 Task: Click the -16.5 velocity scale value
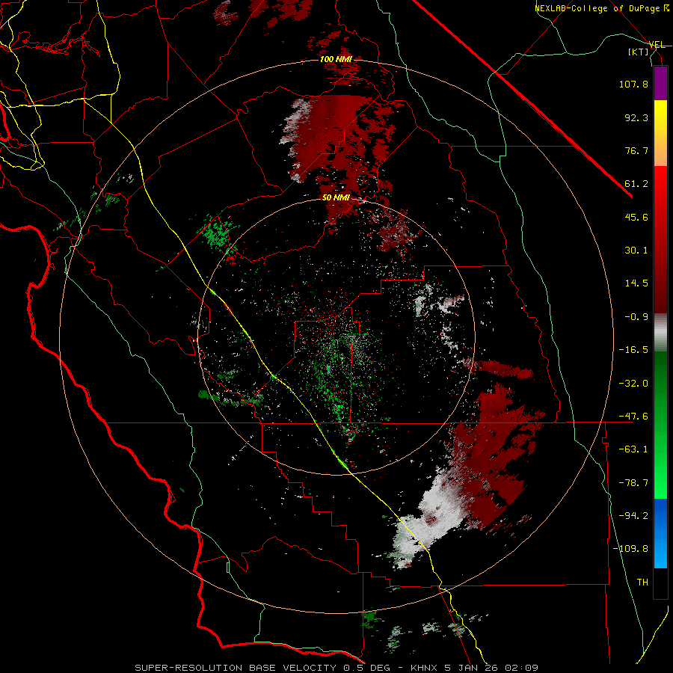633,350
